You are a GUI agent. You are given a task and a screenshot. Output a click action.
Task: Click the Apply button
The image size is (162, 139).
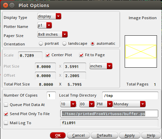coord(130,135)
